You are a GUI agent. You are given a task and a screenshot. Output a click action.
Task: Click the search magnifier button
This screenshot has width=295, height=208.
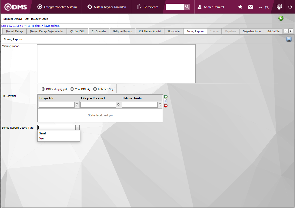coord(187,7)
